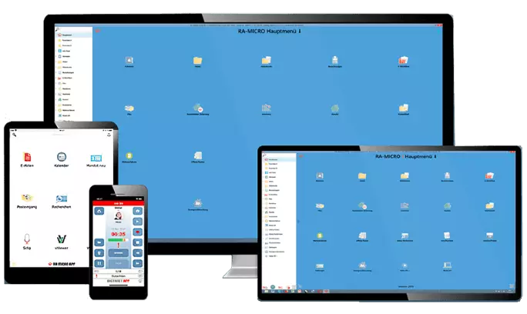Image resolution: width=527 pixels, height=314 pixels.
Task: Tap the 00:35 timer on the phone
Action: (x=119, y=234)
